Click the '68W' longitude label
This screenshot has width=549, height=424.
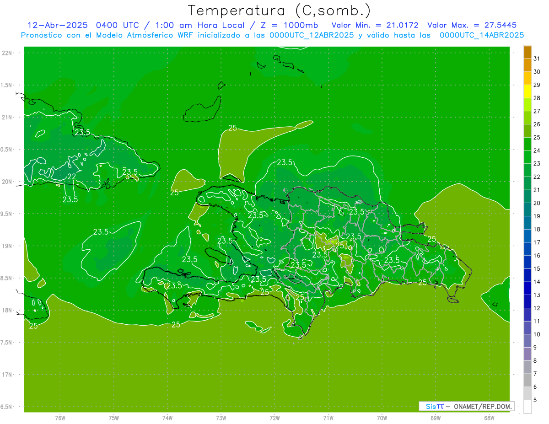tap(489, 418)
